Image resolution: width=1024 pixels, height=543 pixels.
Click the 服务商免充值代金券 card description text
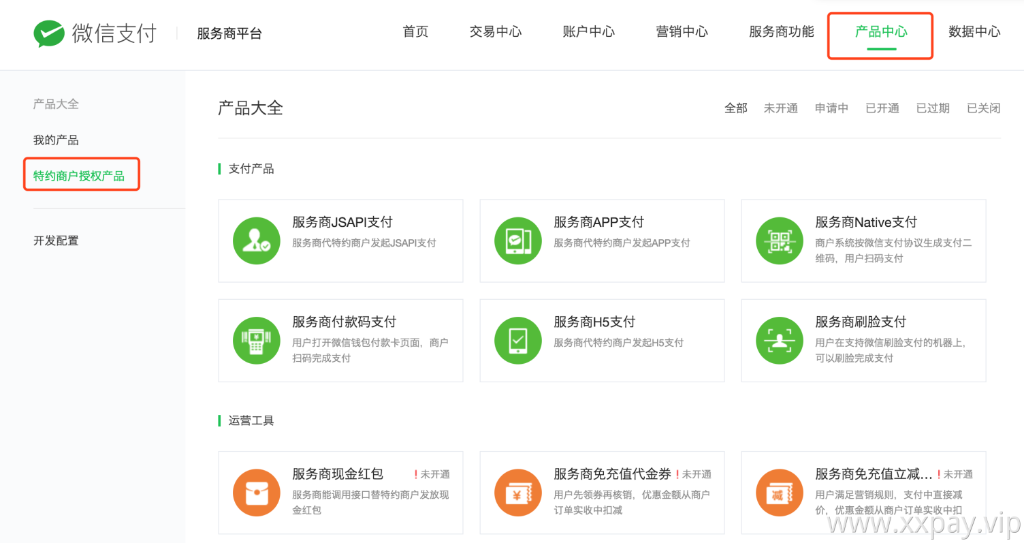point(632,503)
